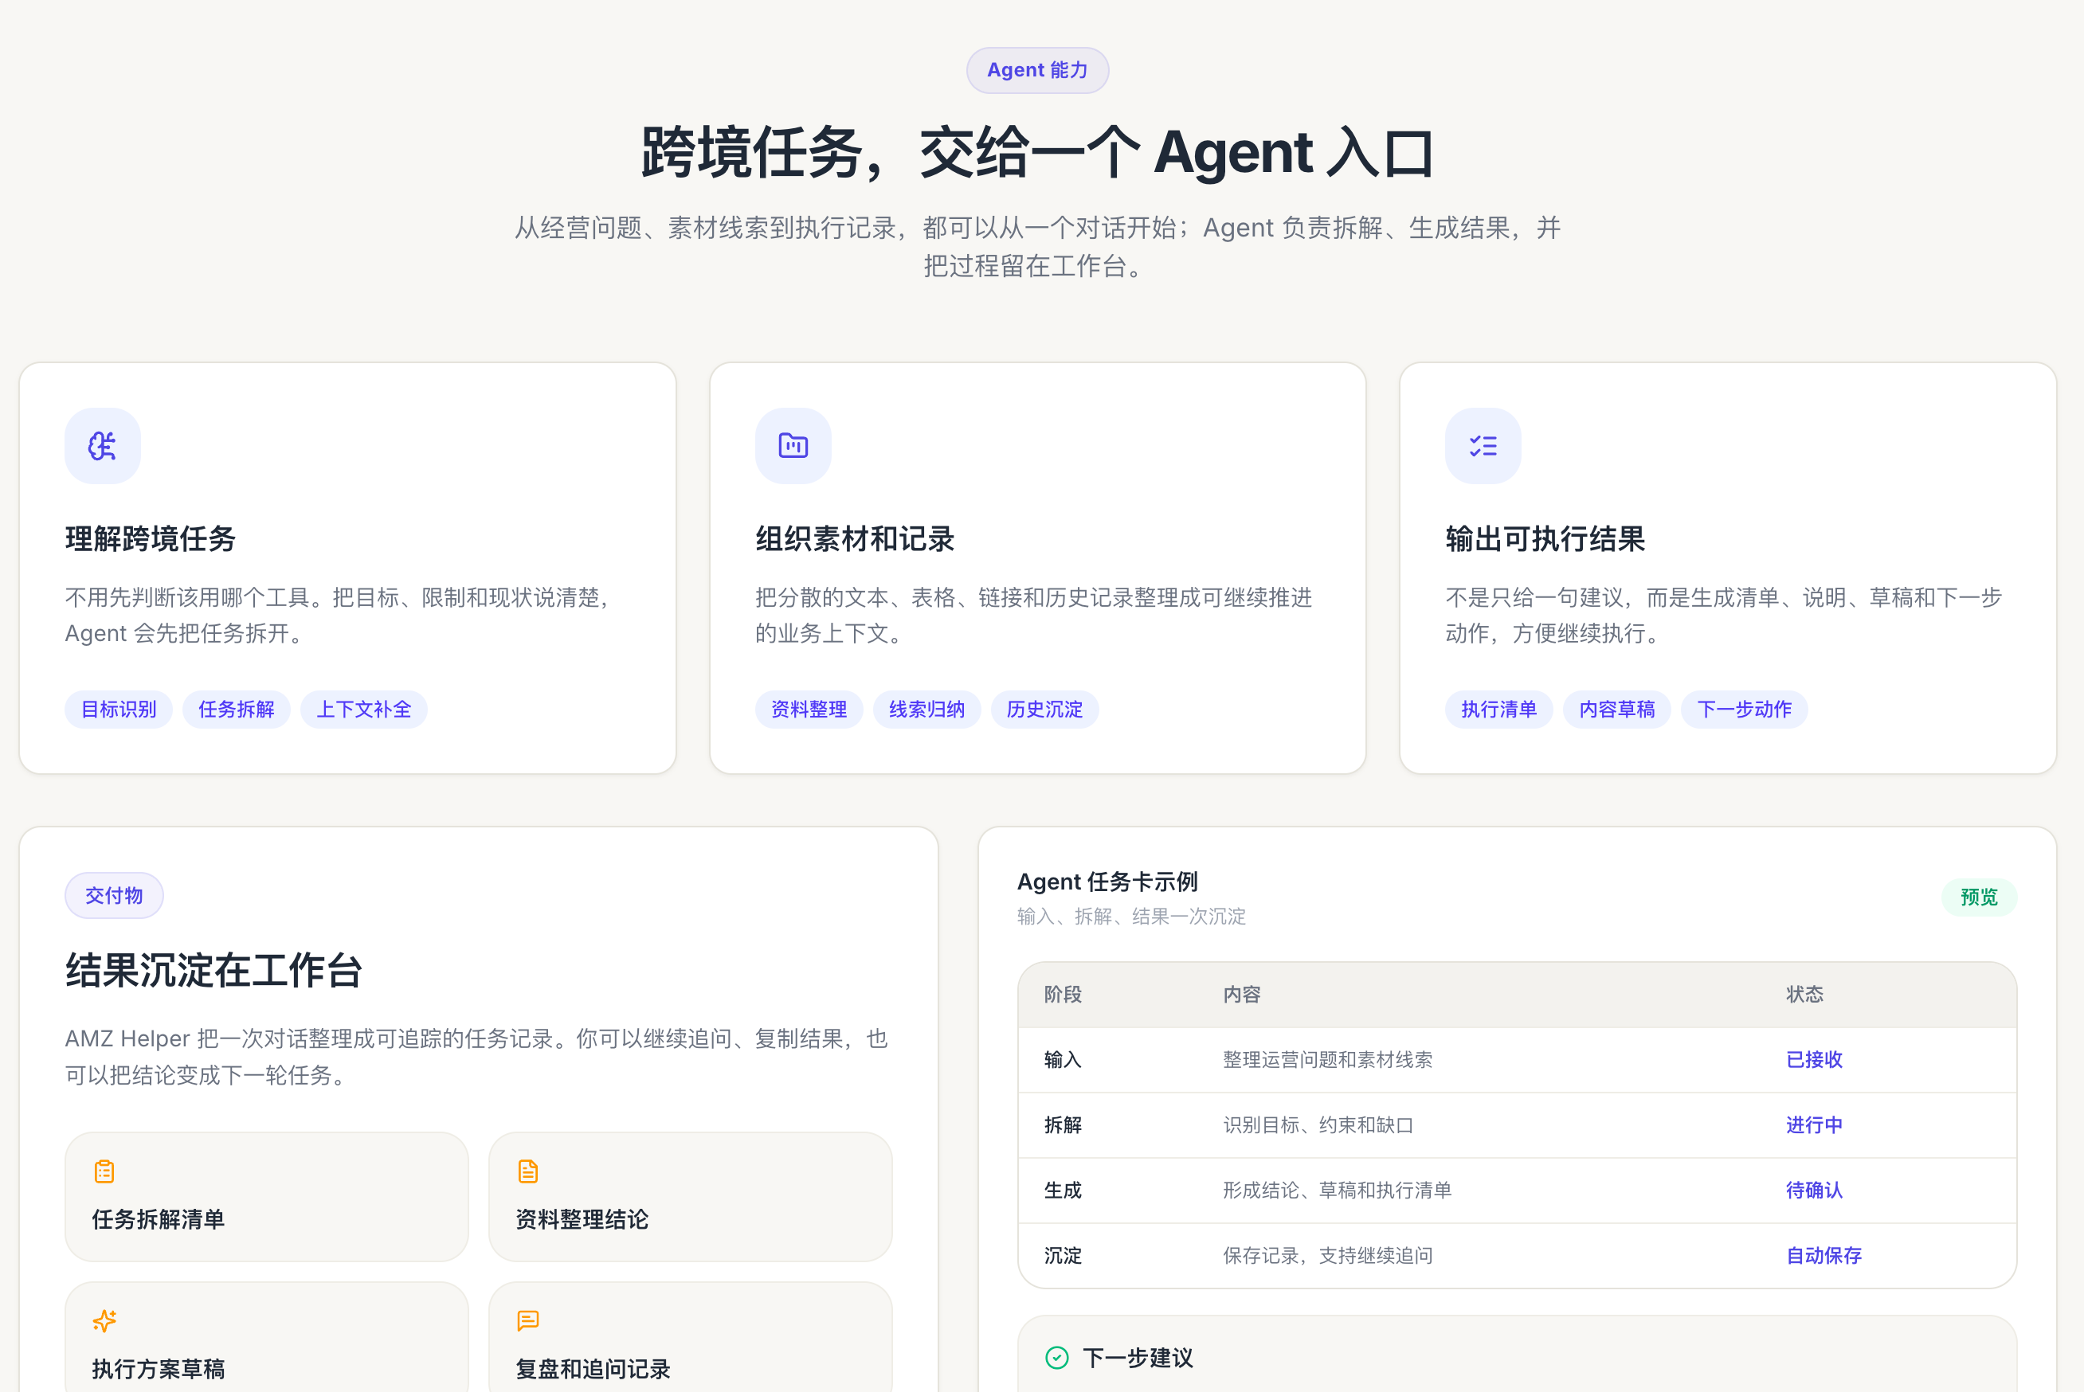Screen dimensions: 2084x1392
Task: Click 识别目标、约束和缺口 cell
Action: tap(1318, 1124)
